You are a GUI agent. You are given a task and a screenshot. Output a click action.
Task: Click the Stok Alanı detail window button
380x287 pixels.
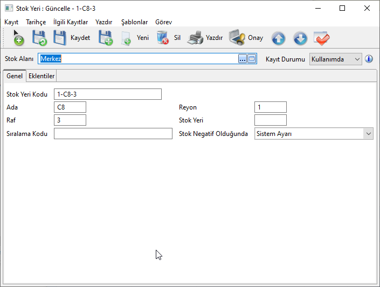[252, 59]
